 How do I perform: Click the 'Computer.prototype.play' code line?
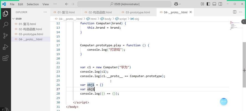pyautogui.click(x=115, y=45)
